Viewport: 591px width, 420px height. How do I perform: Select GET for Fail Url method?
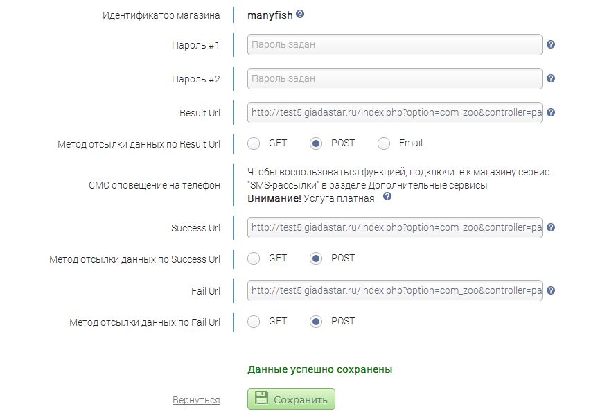(x=254, y=322)
